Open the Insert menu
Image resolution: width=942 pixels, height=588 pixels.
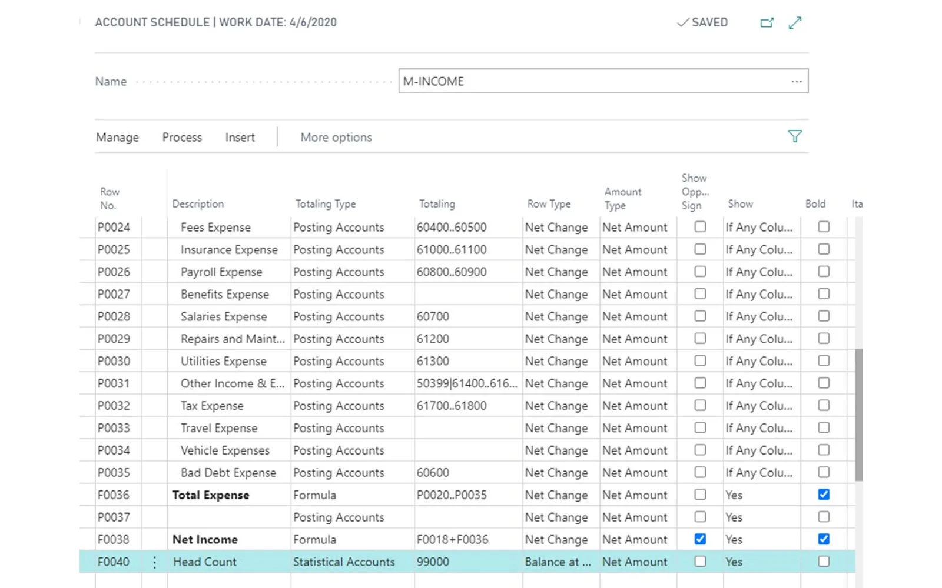pyautogui.click(x=240, y=137)
